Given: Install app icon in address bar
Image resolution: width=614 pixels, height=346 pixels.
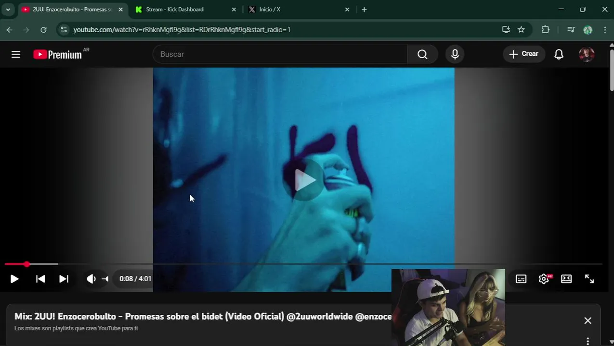Looking at the screenshot, I should pyautogui.click(x=506, y=30).
